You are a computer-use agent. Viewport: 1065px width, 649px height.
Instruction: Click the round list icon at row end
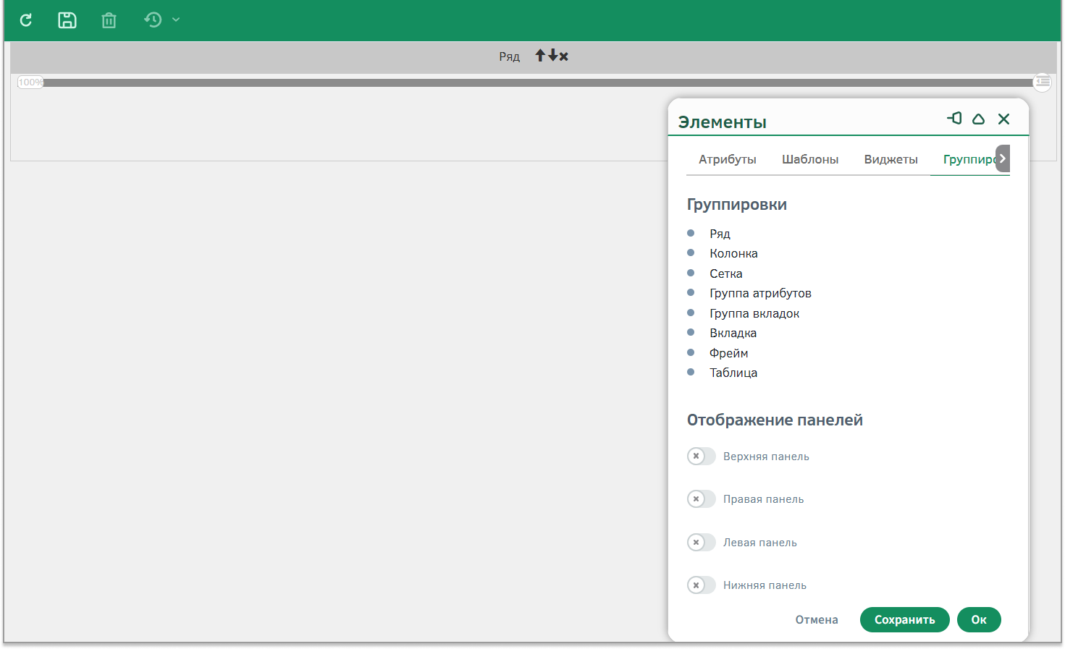[x=1042, y=82]
